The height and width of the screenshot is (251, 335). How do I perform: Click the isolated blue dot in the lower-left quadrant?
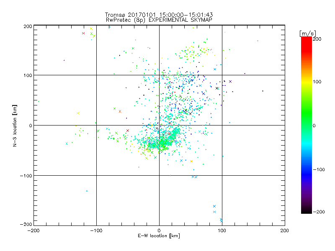pos(87,191)
